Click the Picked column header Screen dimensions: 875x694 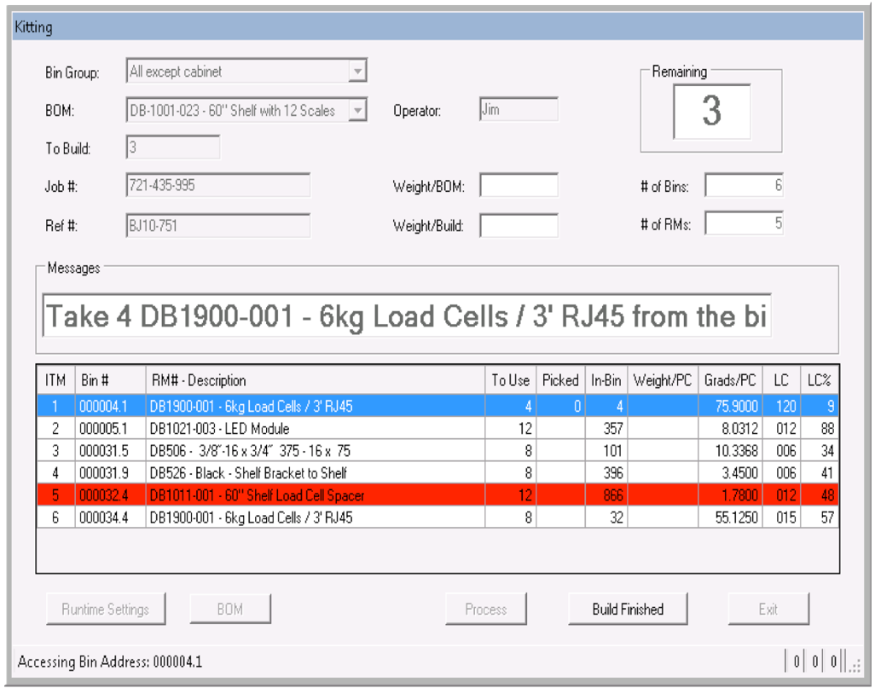[x=560, y=380]
